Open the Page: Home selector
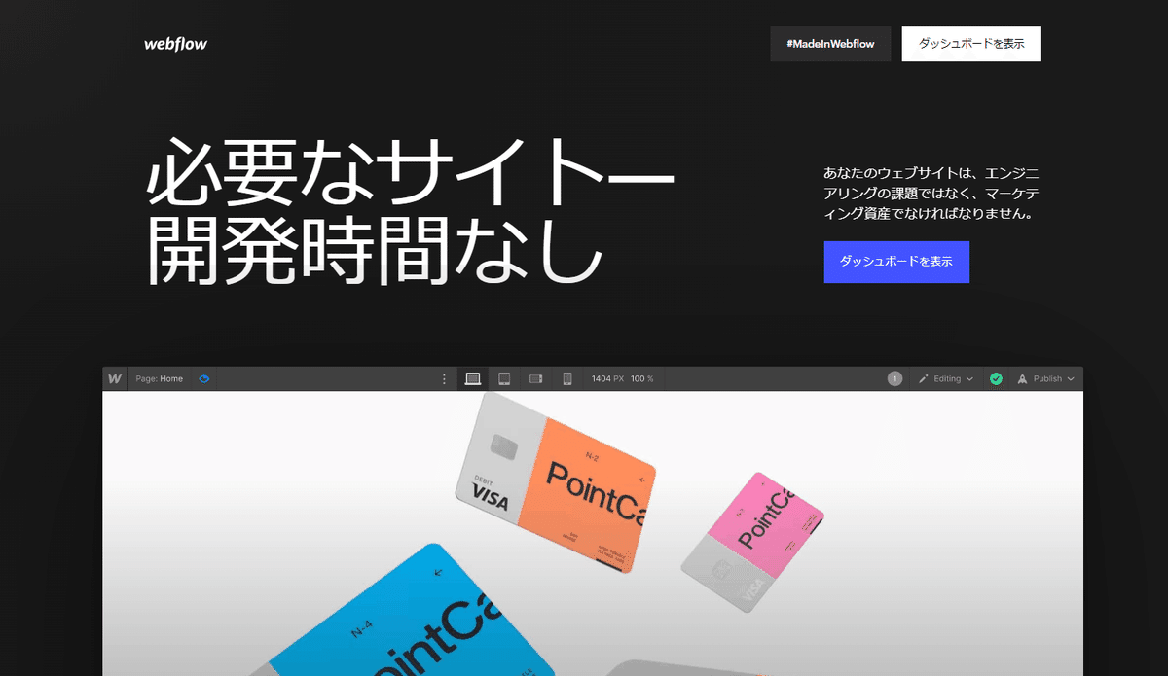The height and width of the screenshot is (676, 1168). (159, 378)
